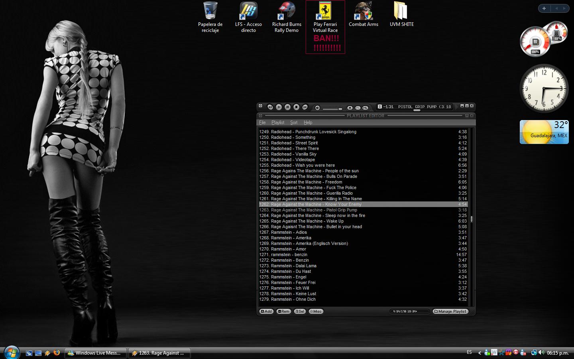Click the 06:15 p.m. taskbar clock
Screen dimensions: 574x359
pos(558,353)
